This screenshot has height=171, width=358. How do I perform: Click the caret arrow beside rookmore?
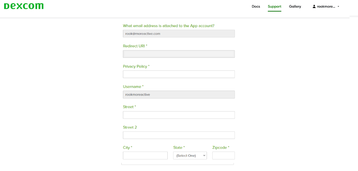tap(338, 6)
